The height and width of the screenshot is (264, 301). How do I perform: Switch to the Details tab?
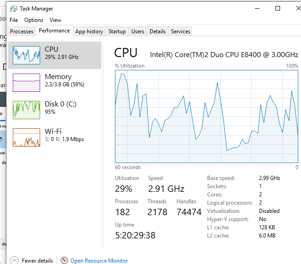[x=157, y=32]
